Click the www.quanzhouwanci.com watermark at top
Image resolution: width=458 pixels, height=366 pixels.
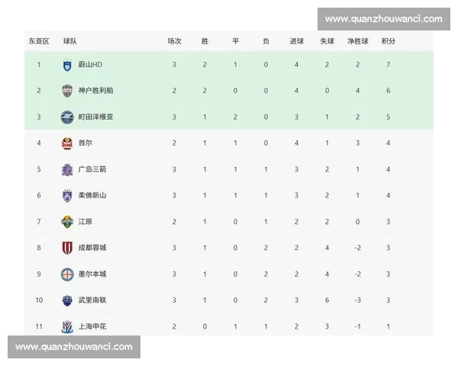click(382, 19)
